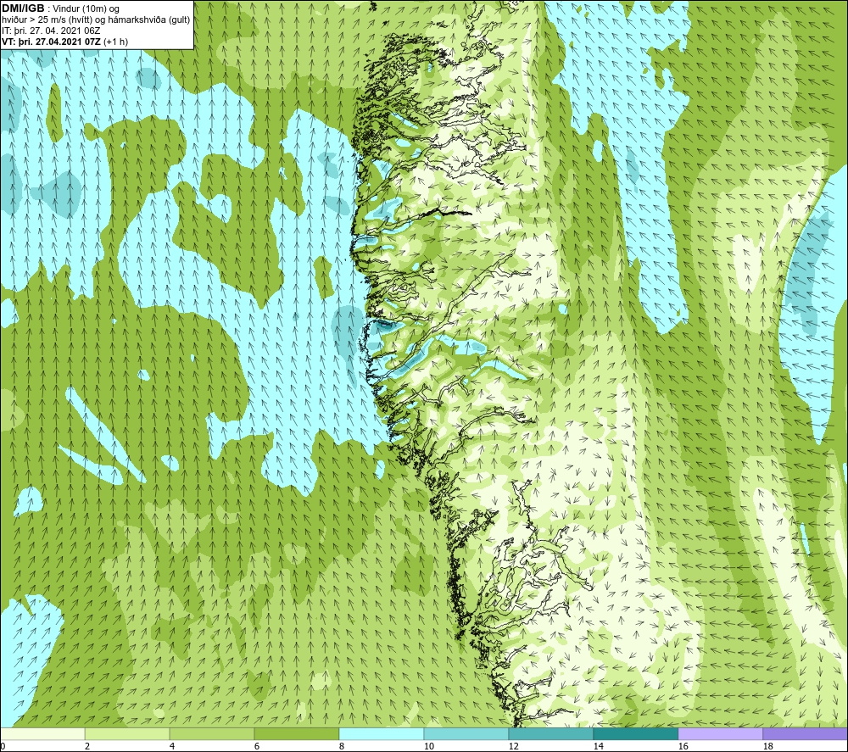Viewport: 848px width, 752px height.
Task: Click the legend label '2'
Action: coord(87,747)
